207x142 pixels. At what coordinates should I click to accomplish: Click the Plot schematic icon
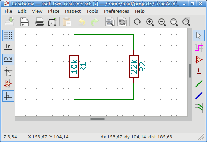(52, 22)
